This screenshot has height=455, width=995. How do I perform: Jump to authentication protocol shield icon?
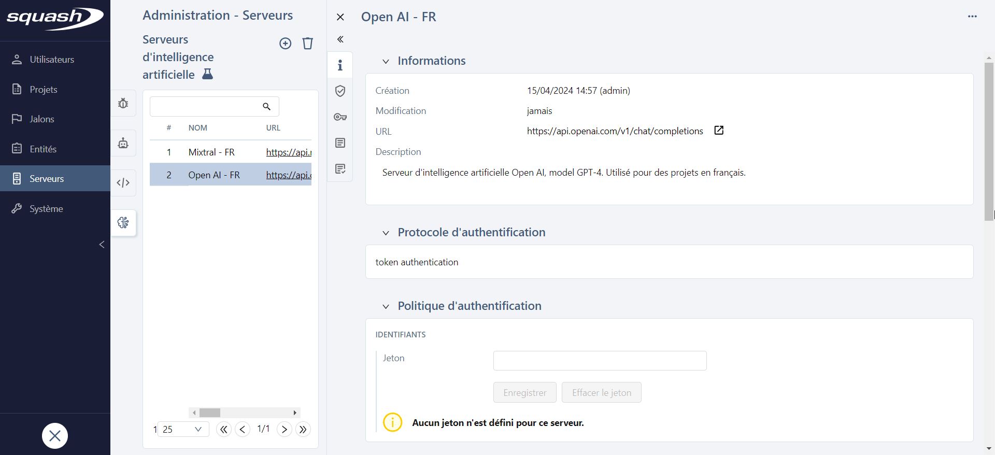coord(340,91)
